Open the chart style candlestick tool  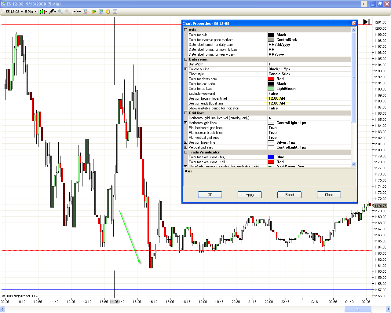point(43,12)
